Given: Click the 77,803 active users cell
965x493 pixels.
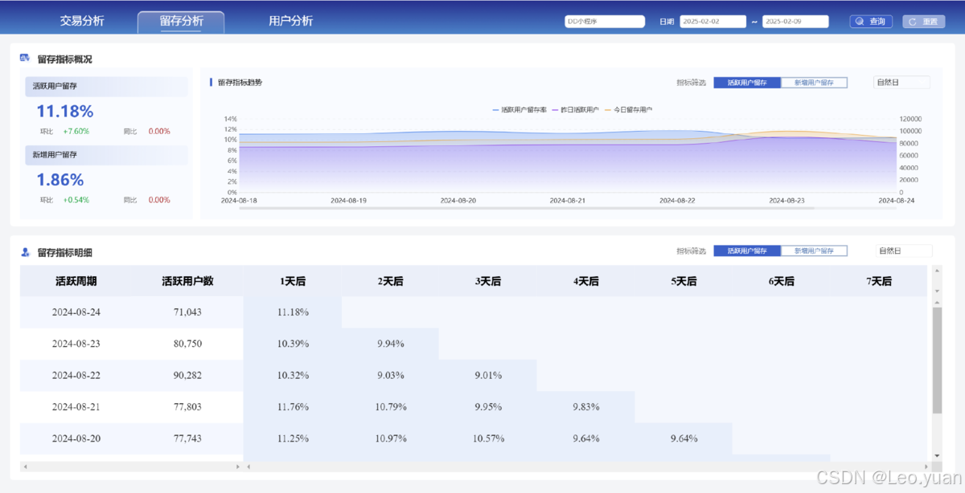Looking at the screenshot, I should click(187, 407).
